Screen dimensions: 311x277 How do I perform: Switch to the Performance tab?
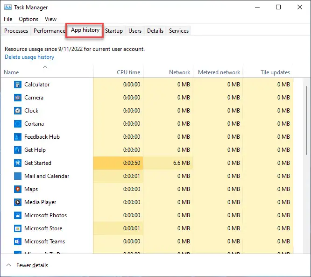(49, 31)
